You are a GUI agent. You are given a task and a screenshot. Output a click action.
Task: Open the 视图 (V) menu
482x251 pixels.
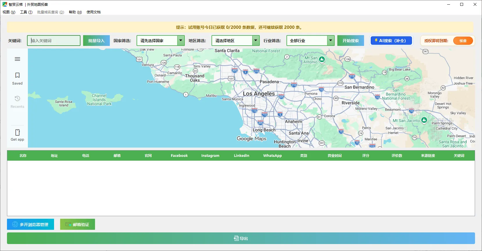pos(9,12)
